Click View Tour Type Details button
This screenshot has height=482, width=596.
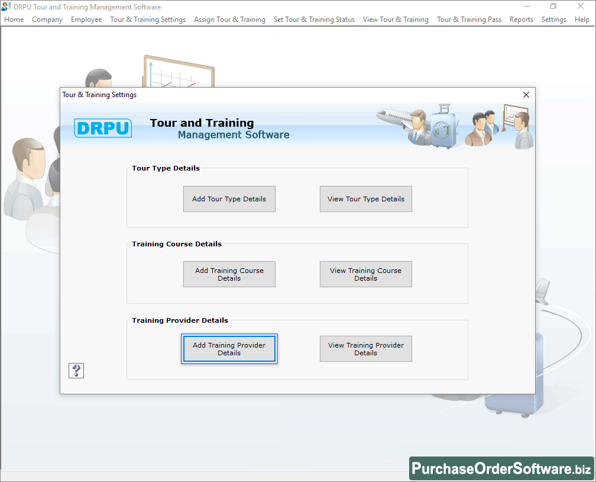(x=365, y=199)
